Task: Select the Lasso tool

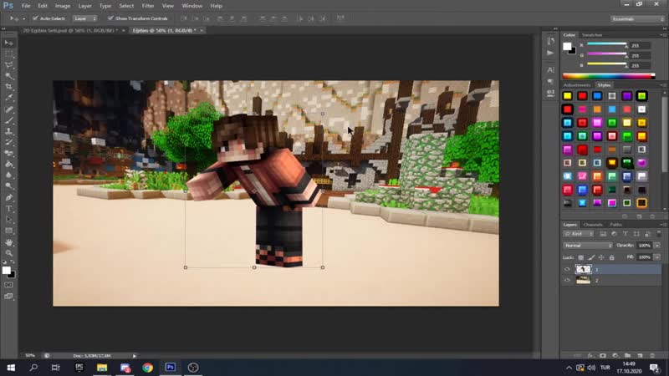Action: click(x=8, y=65)
